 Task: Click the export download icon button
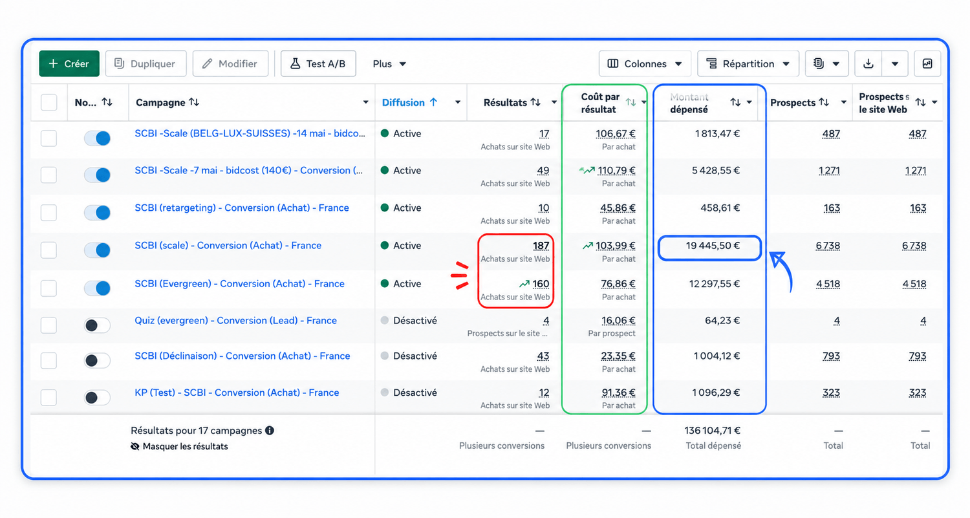868,63
